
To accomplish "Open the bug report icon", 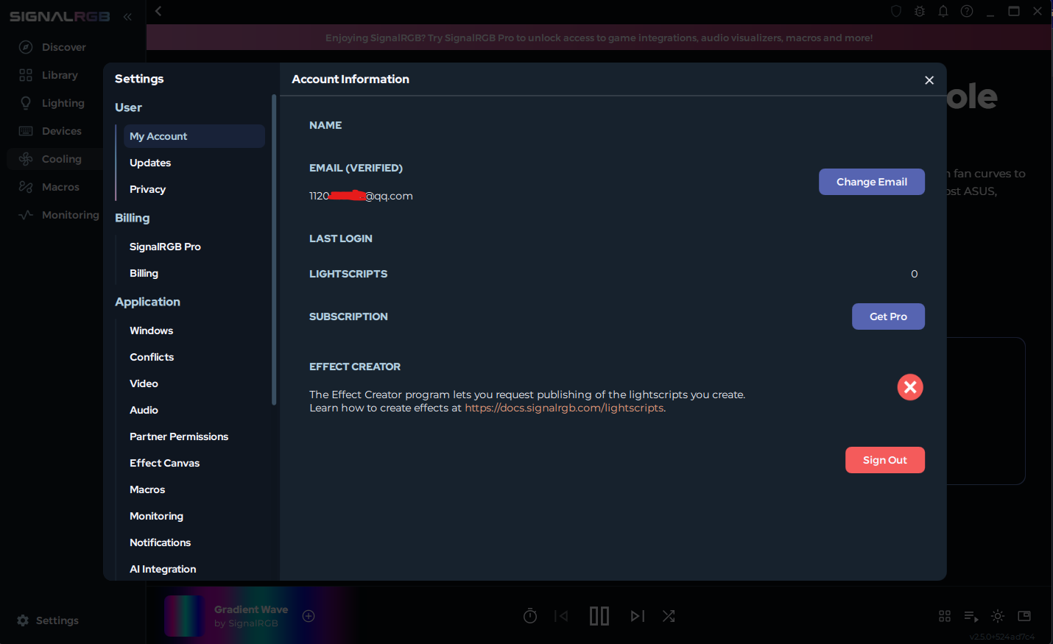I will [x=920, y=11].
